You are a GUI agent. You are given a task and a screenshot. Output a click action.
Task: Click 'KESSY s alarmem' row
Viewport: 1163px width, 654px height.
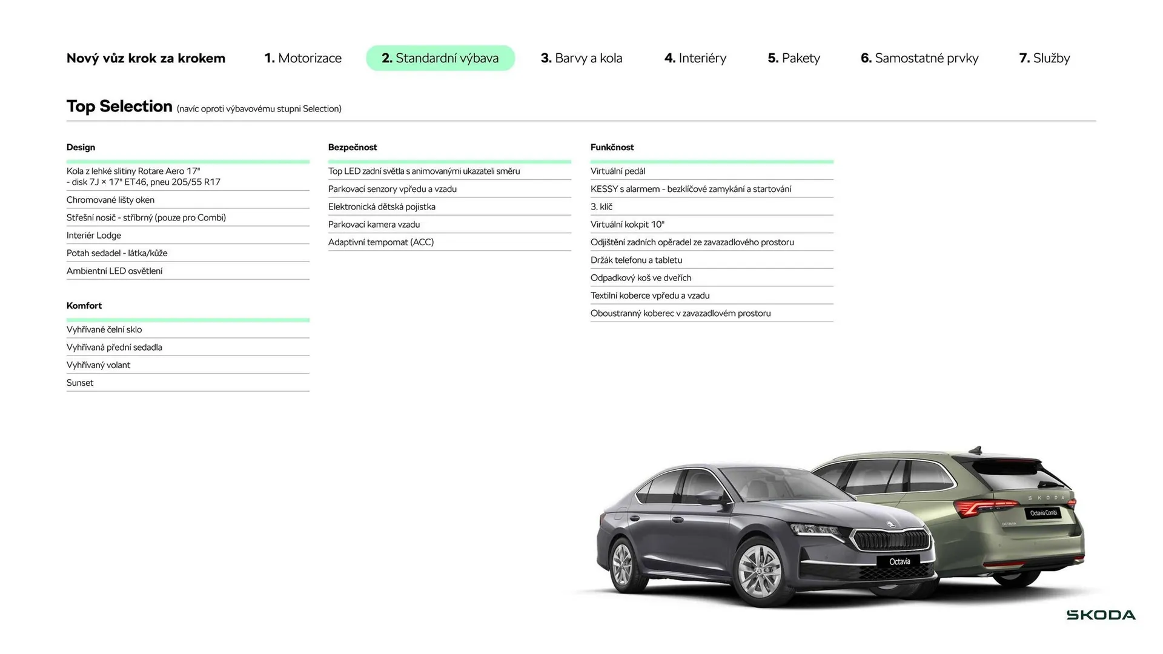712,189
